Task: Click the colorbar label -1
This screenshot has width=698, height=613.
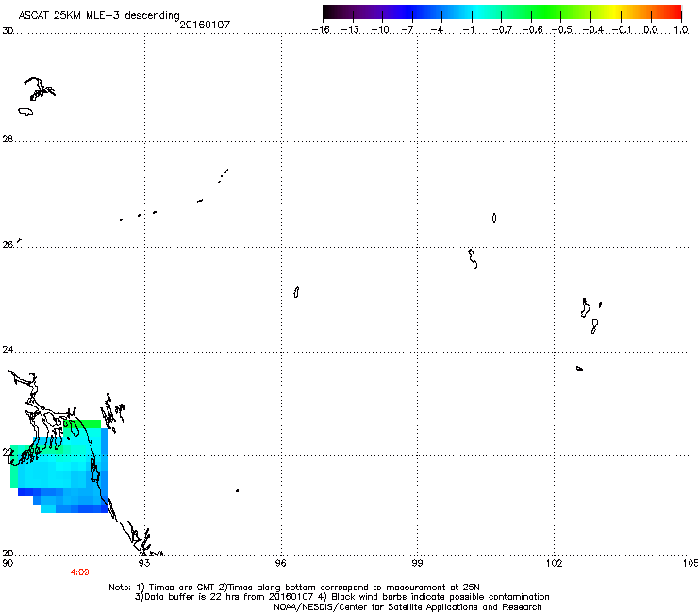Action: coord(468,30)
